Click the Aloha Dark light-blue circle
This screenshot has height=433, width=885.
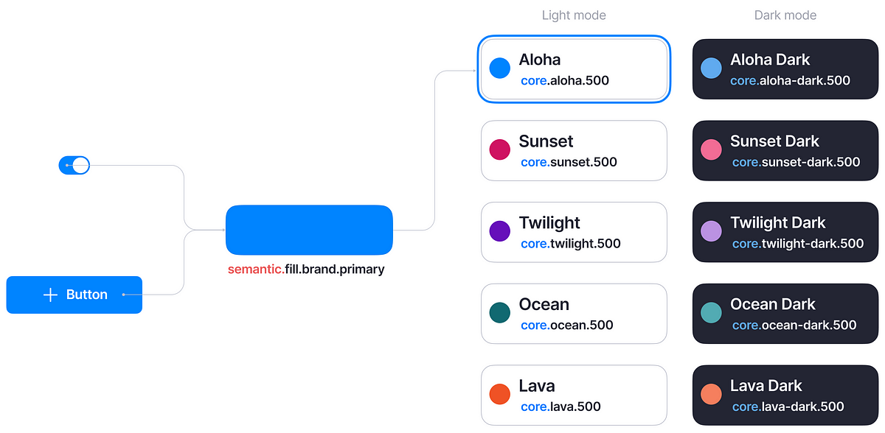(x=711, y=68)
